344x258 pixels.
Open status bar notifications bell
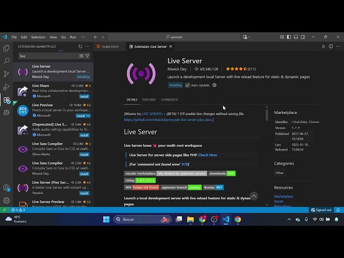pos(338,210)
